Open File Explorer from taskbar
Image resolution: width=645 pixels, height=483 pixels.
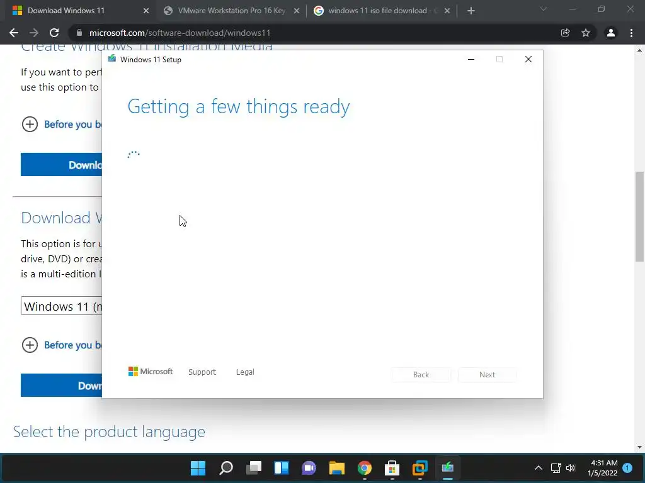[336, 468]
